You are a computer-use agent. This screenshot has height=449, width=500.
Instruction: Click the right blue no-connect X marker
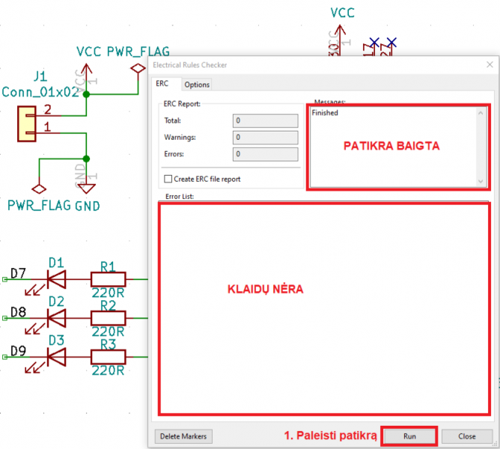(x=391, y=42)
